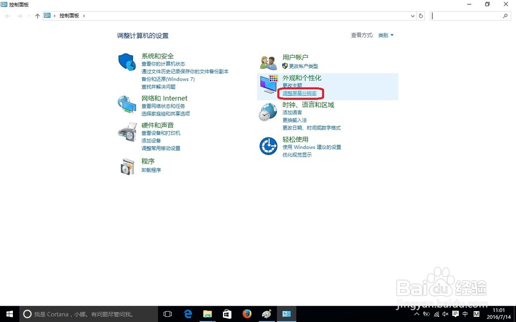516x322 pixels.
Task: Open File Explorer from the taskbar
Action: click(207, 314)
